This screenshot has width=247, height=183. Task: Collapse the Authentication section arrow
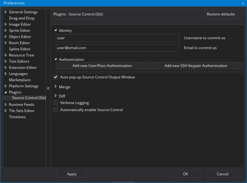click(56, 59)
